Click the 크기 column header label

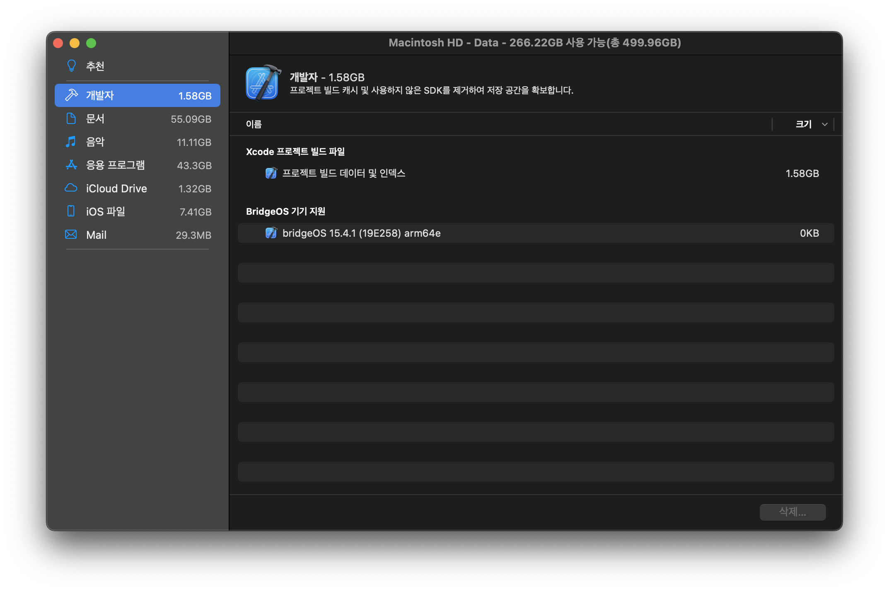(803, 124)
